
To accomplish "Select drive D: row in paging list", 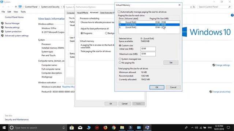I will pos(149,25).
